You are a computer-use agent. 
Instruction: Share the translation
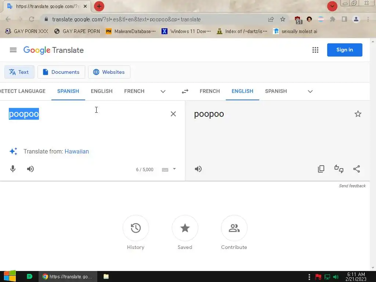coord(357,169)
